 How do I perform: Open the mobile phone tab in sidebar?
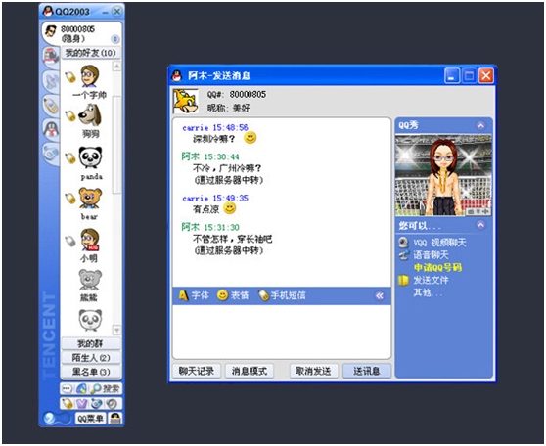click(x=51, y=106)
